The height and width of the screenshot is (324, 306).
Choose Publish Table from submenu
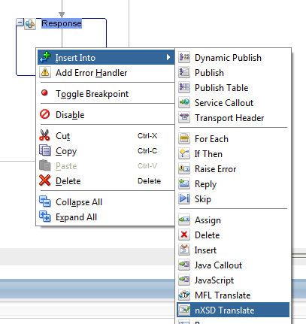pos(233,88)
